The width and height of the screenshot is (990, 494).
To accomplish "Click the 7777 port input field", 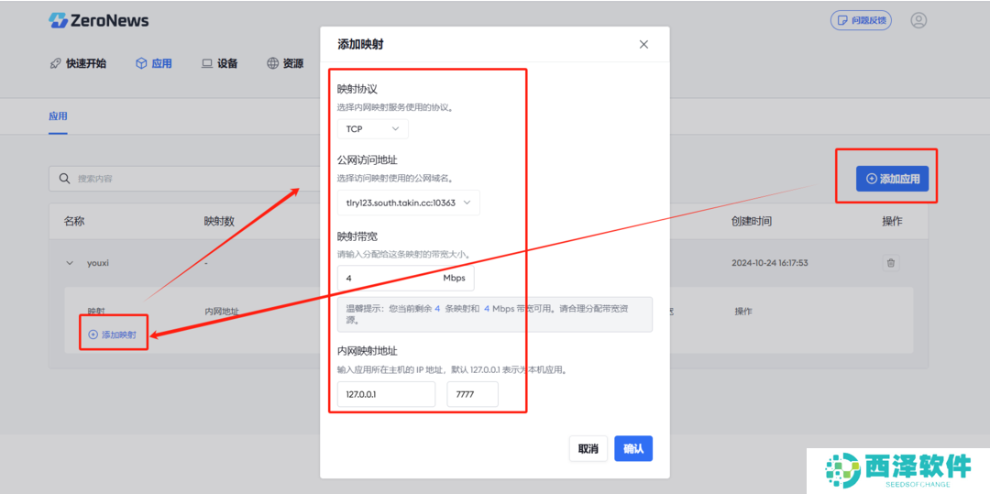I will click(x=472, y=394).
